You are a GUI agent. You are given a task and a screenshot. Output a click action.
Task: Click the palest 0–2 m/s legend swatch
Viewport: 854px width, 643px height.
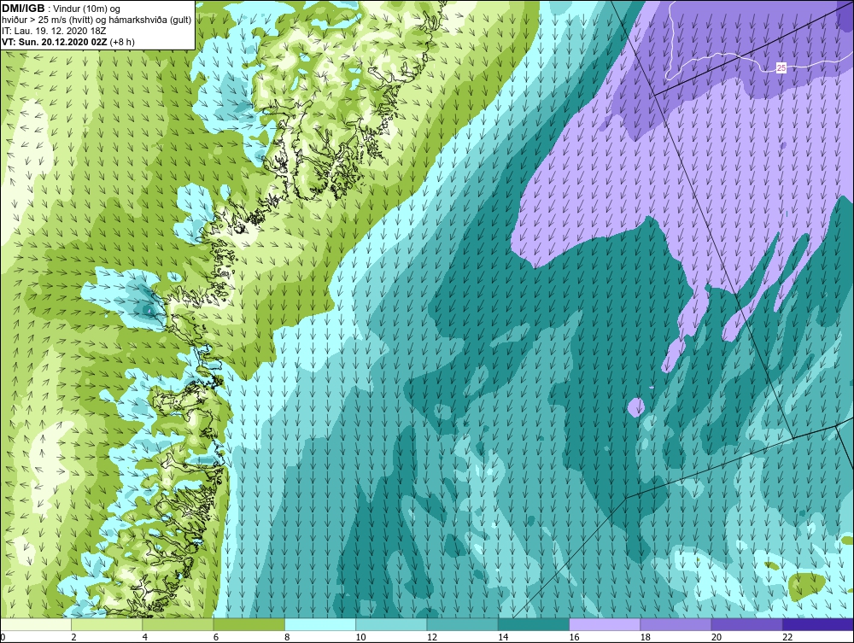pyautogui.click(x=36, y=624)
